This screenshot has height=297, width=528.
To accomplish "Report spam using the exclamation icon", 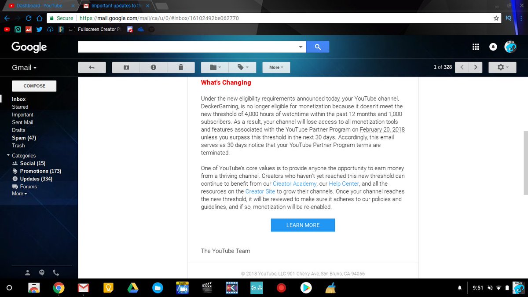I will [153, 67].
